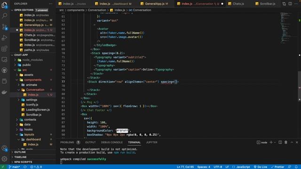301x169 pixels.
Task: Open the feedback icon in status bar
Action: (290, 167)
